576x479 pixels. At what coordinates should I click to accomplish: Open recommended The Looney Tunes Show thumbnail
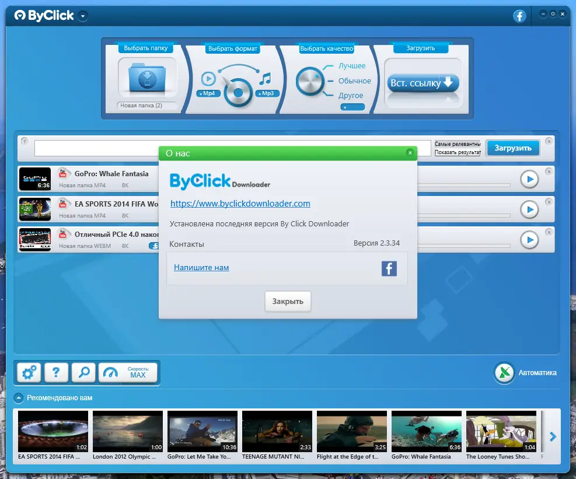pos(501,431)
